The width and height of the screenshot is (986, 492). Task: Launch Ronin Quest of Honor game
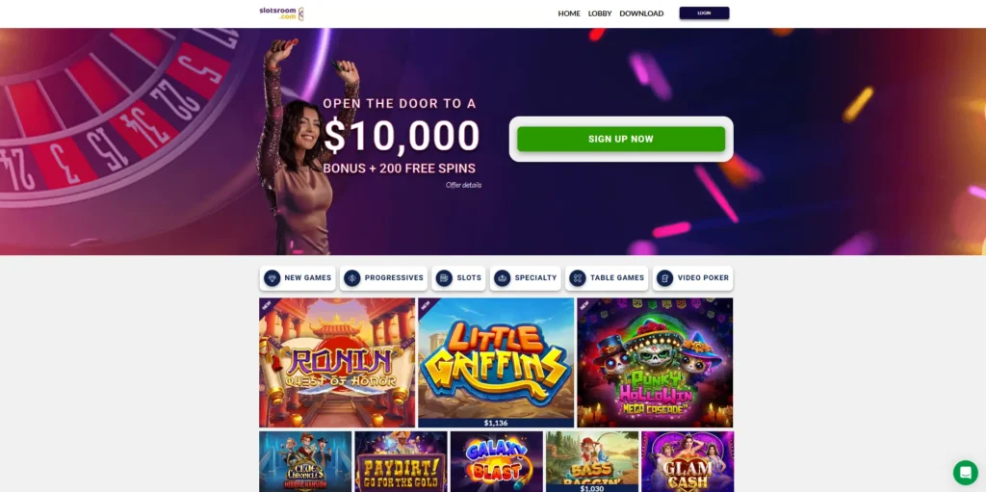(337, 362)
